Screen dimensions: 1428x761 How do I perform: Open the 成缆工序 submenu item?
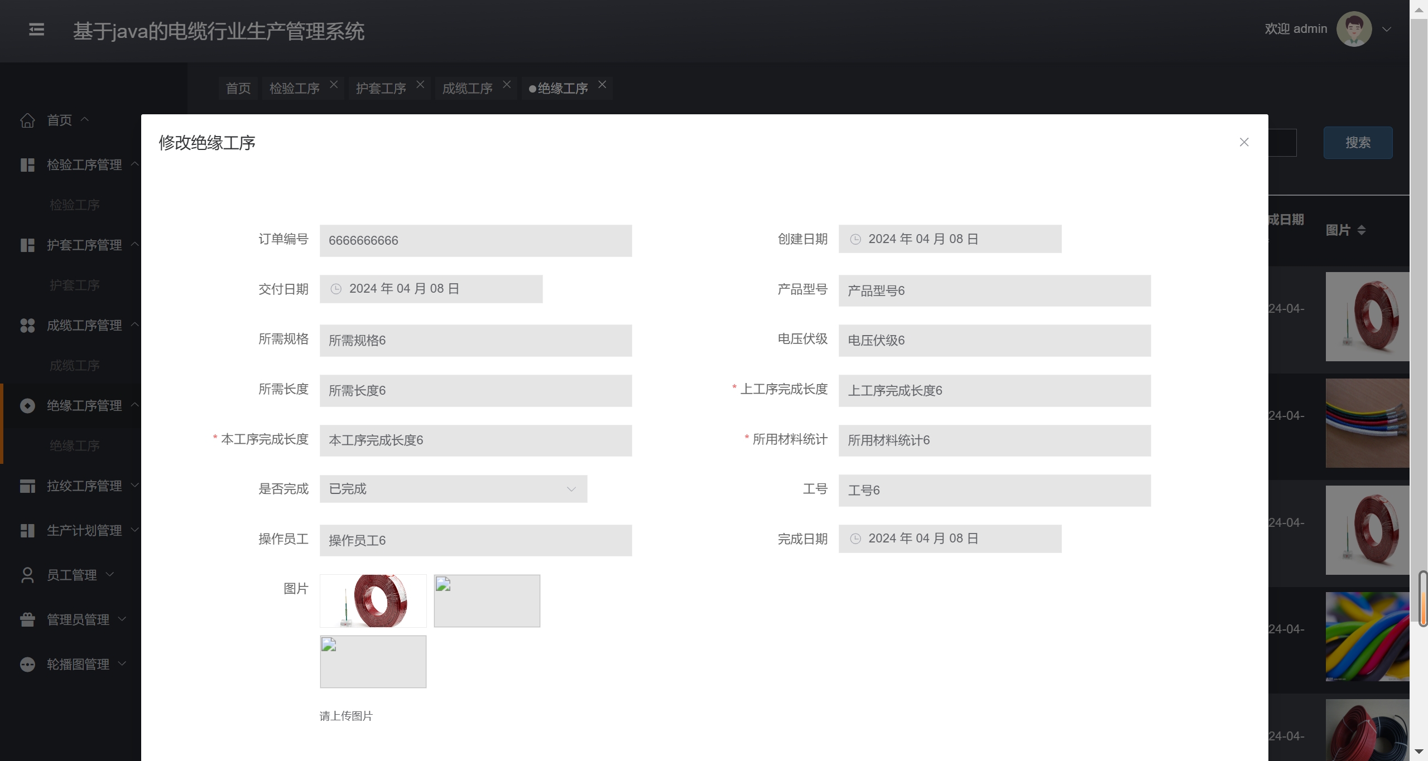[75, 366]
